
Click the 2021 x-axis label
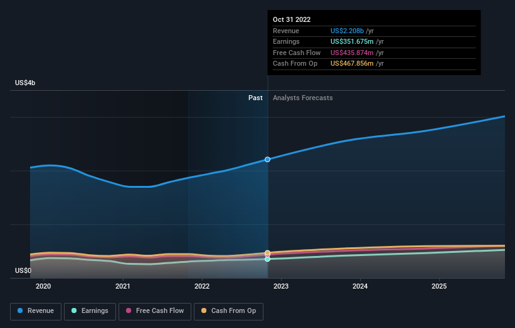coord(123,287)
